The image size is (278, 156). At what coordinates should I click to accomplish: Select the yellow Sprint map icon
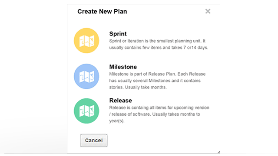[x=86, y=40]
